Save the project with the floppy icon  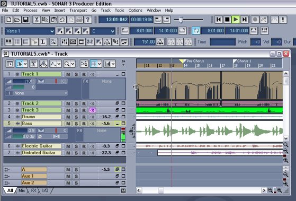click(25, 20)
